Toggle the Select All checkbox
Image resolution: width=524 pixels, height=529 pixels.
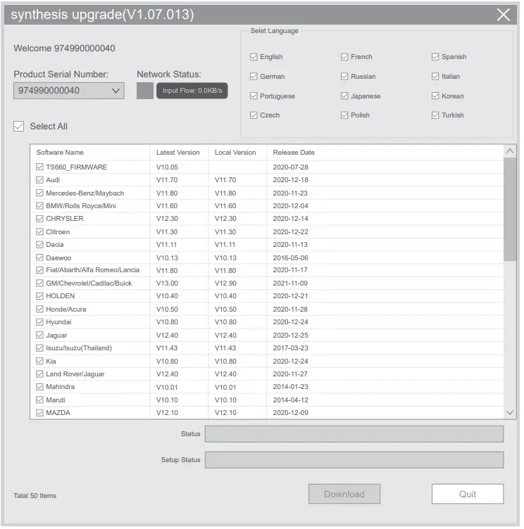point(18,127)
